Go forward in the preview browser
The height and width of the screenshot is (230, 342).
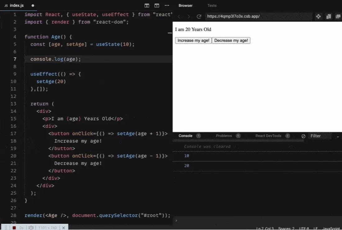(189, 16)
